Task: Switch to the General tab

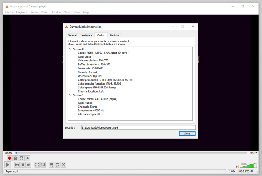Action: click(72, 35)
